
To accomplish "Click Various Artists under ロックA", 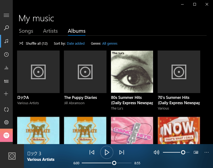I will point(28,103).
